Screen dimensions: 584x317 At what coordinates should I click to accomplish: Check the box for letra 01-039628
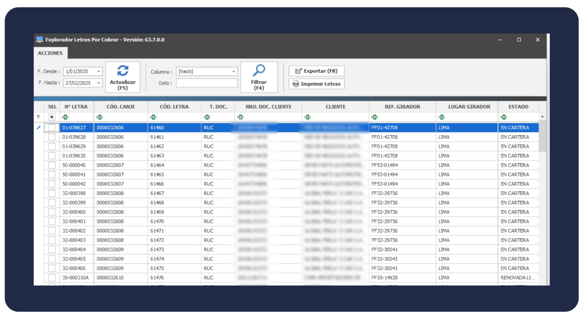tap(52, 137)
